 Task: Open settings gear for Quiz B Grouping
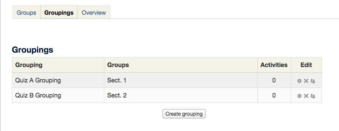point(299,96)
